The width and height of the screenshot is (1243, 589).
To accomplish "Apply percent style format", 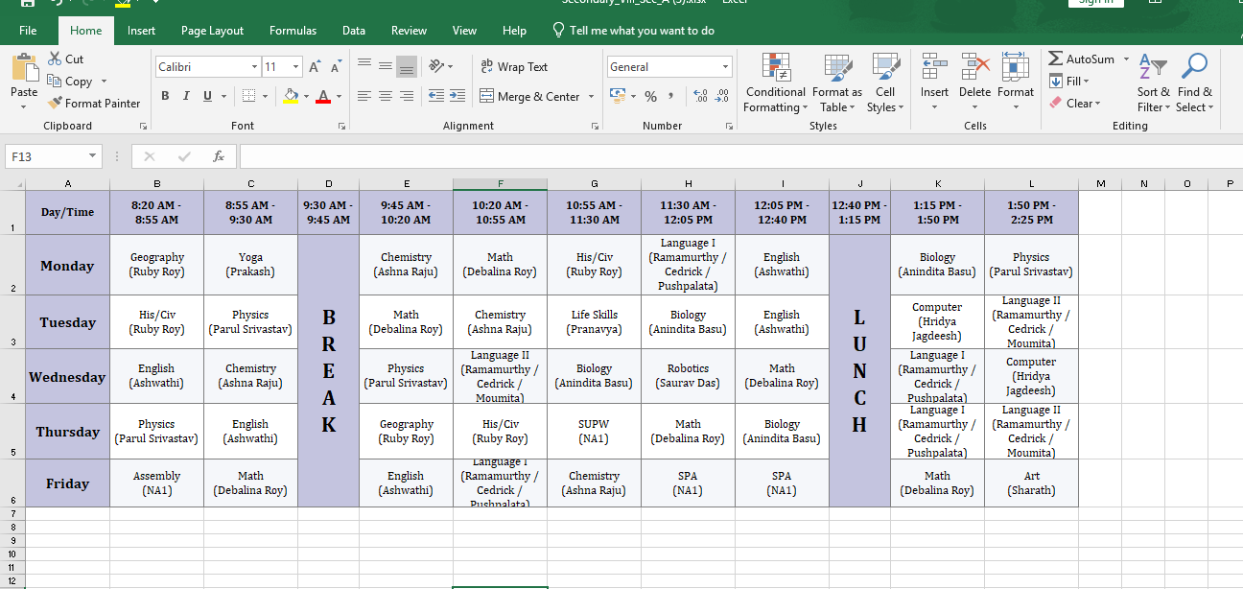I will tap(650, 96).
